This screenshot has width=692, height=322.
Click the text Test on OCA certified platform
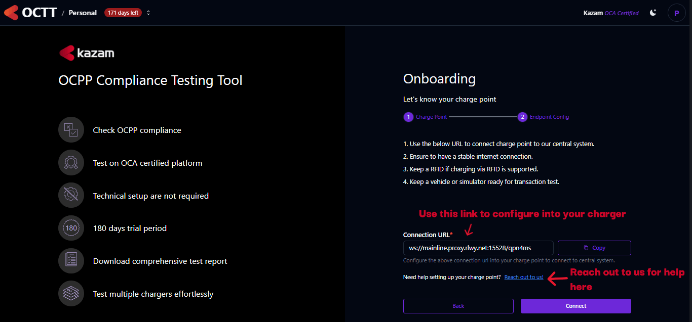(x=147, y=163)
